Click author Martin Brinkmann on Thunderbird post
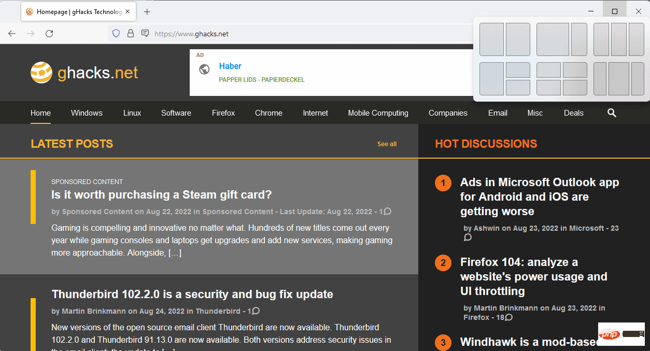Viewport: 650px width, 351px height. coord(94,311)
